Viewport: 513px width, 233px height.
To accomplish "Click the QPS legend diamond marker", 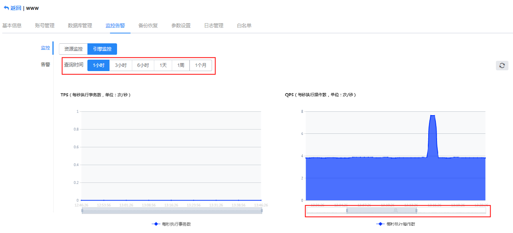I will [x=380, y=224].
